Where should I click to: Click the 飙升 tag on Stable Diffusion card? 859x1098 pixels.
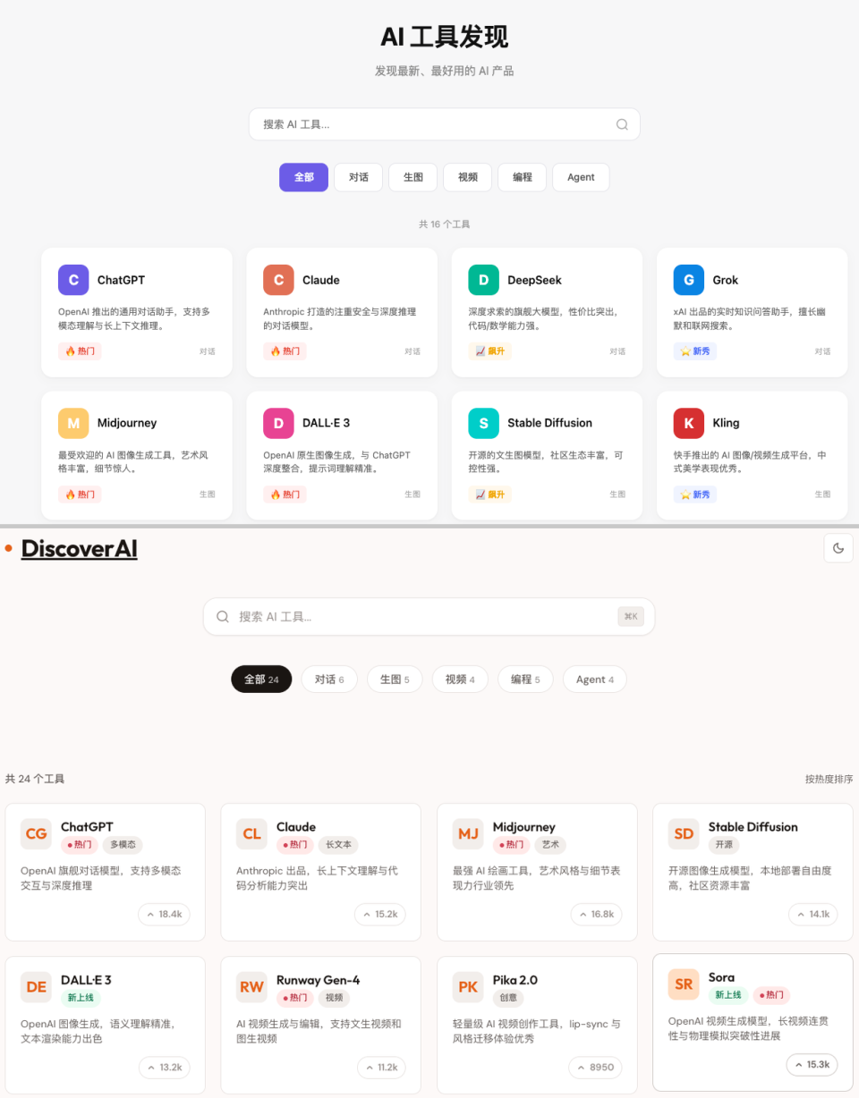tap(490, 494)
